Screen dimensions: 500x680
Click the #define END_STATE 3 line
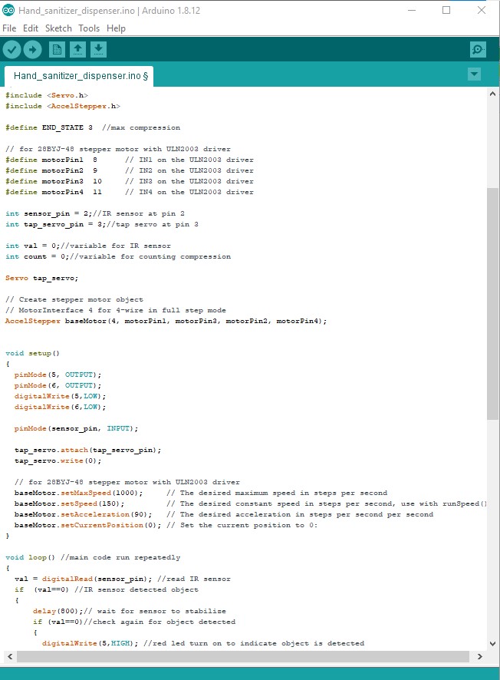pyautogui.click(x=92, y=127)
